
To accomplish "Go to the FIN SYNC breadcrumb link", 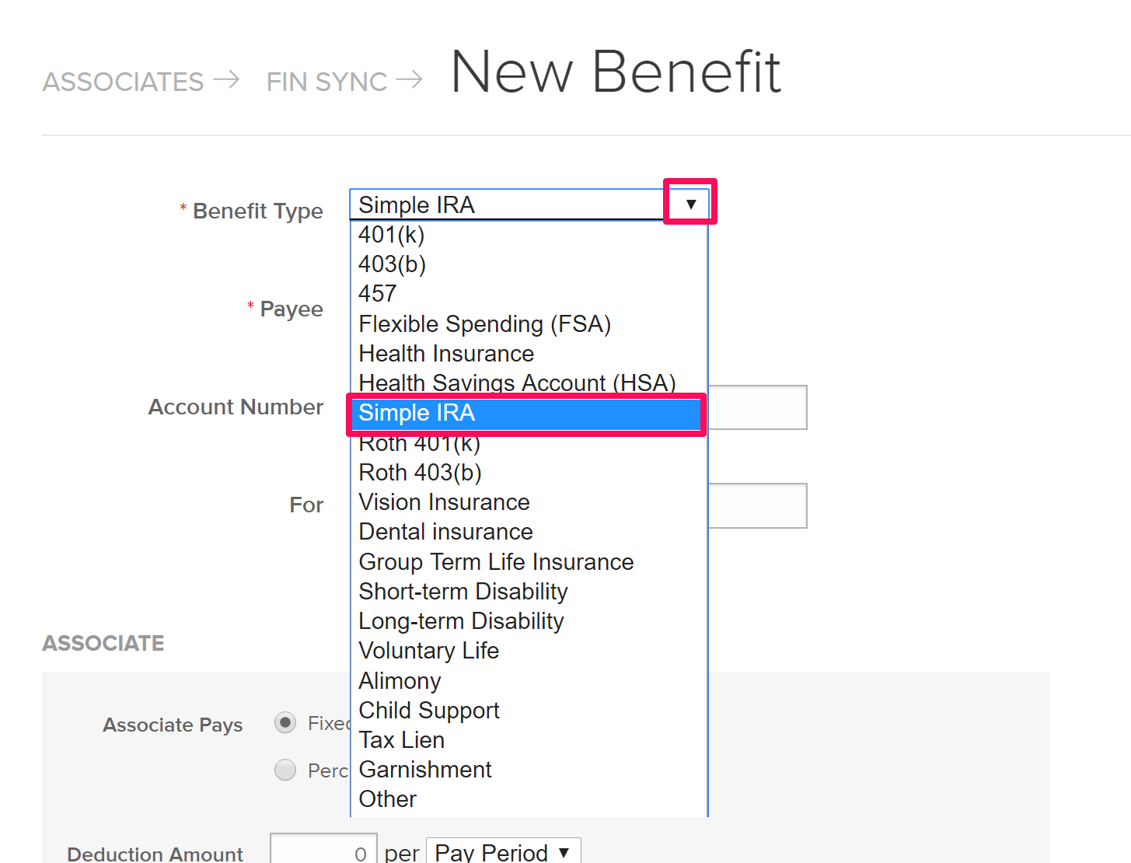I will tap(326, 82).
